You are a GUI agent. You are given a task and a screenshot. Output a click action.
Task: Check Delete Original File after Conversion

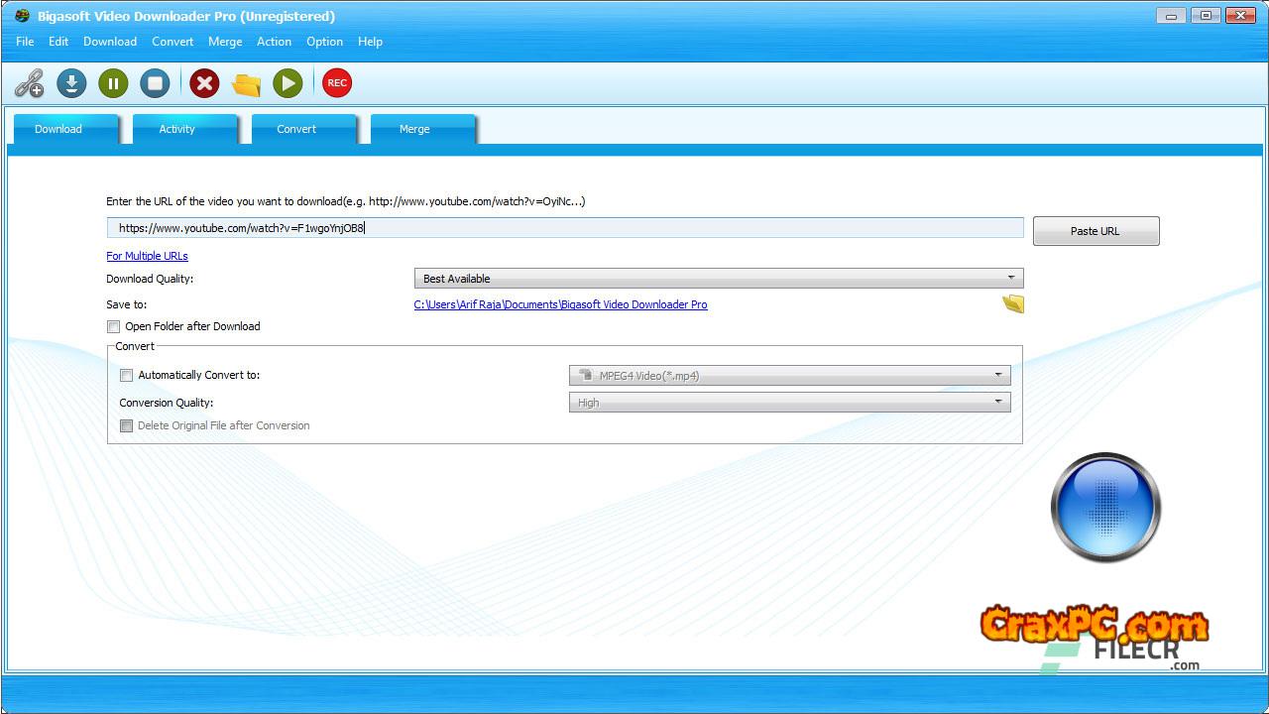tap(126, 425)
